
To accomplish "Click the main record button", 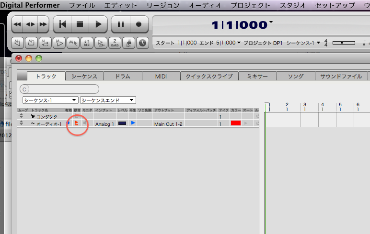I will (139, 24).
